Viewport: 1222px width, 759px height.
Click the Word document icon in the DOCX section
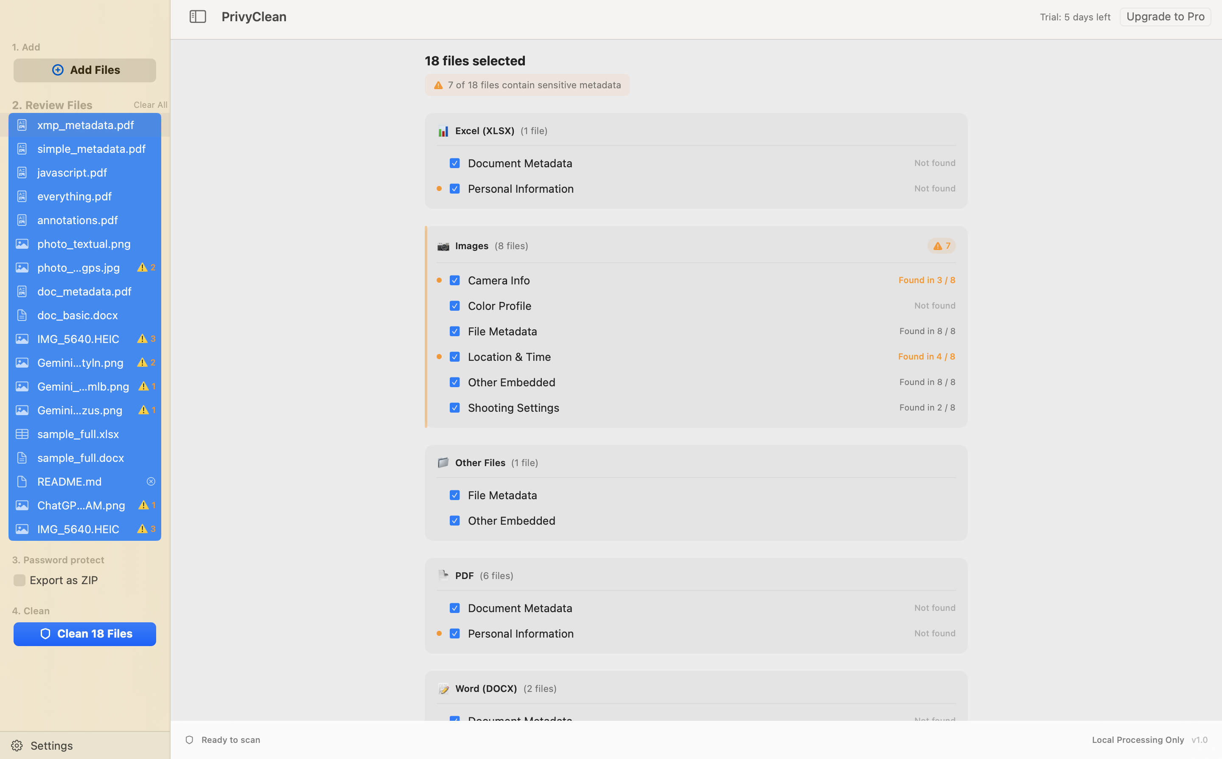(x=443, y=688)
